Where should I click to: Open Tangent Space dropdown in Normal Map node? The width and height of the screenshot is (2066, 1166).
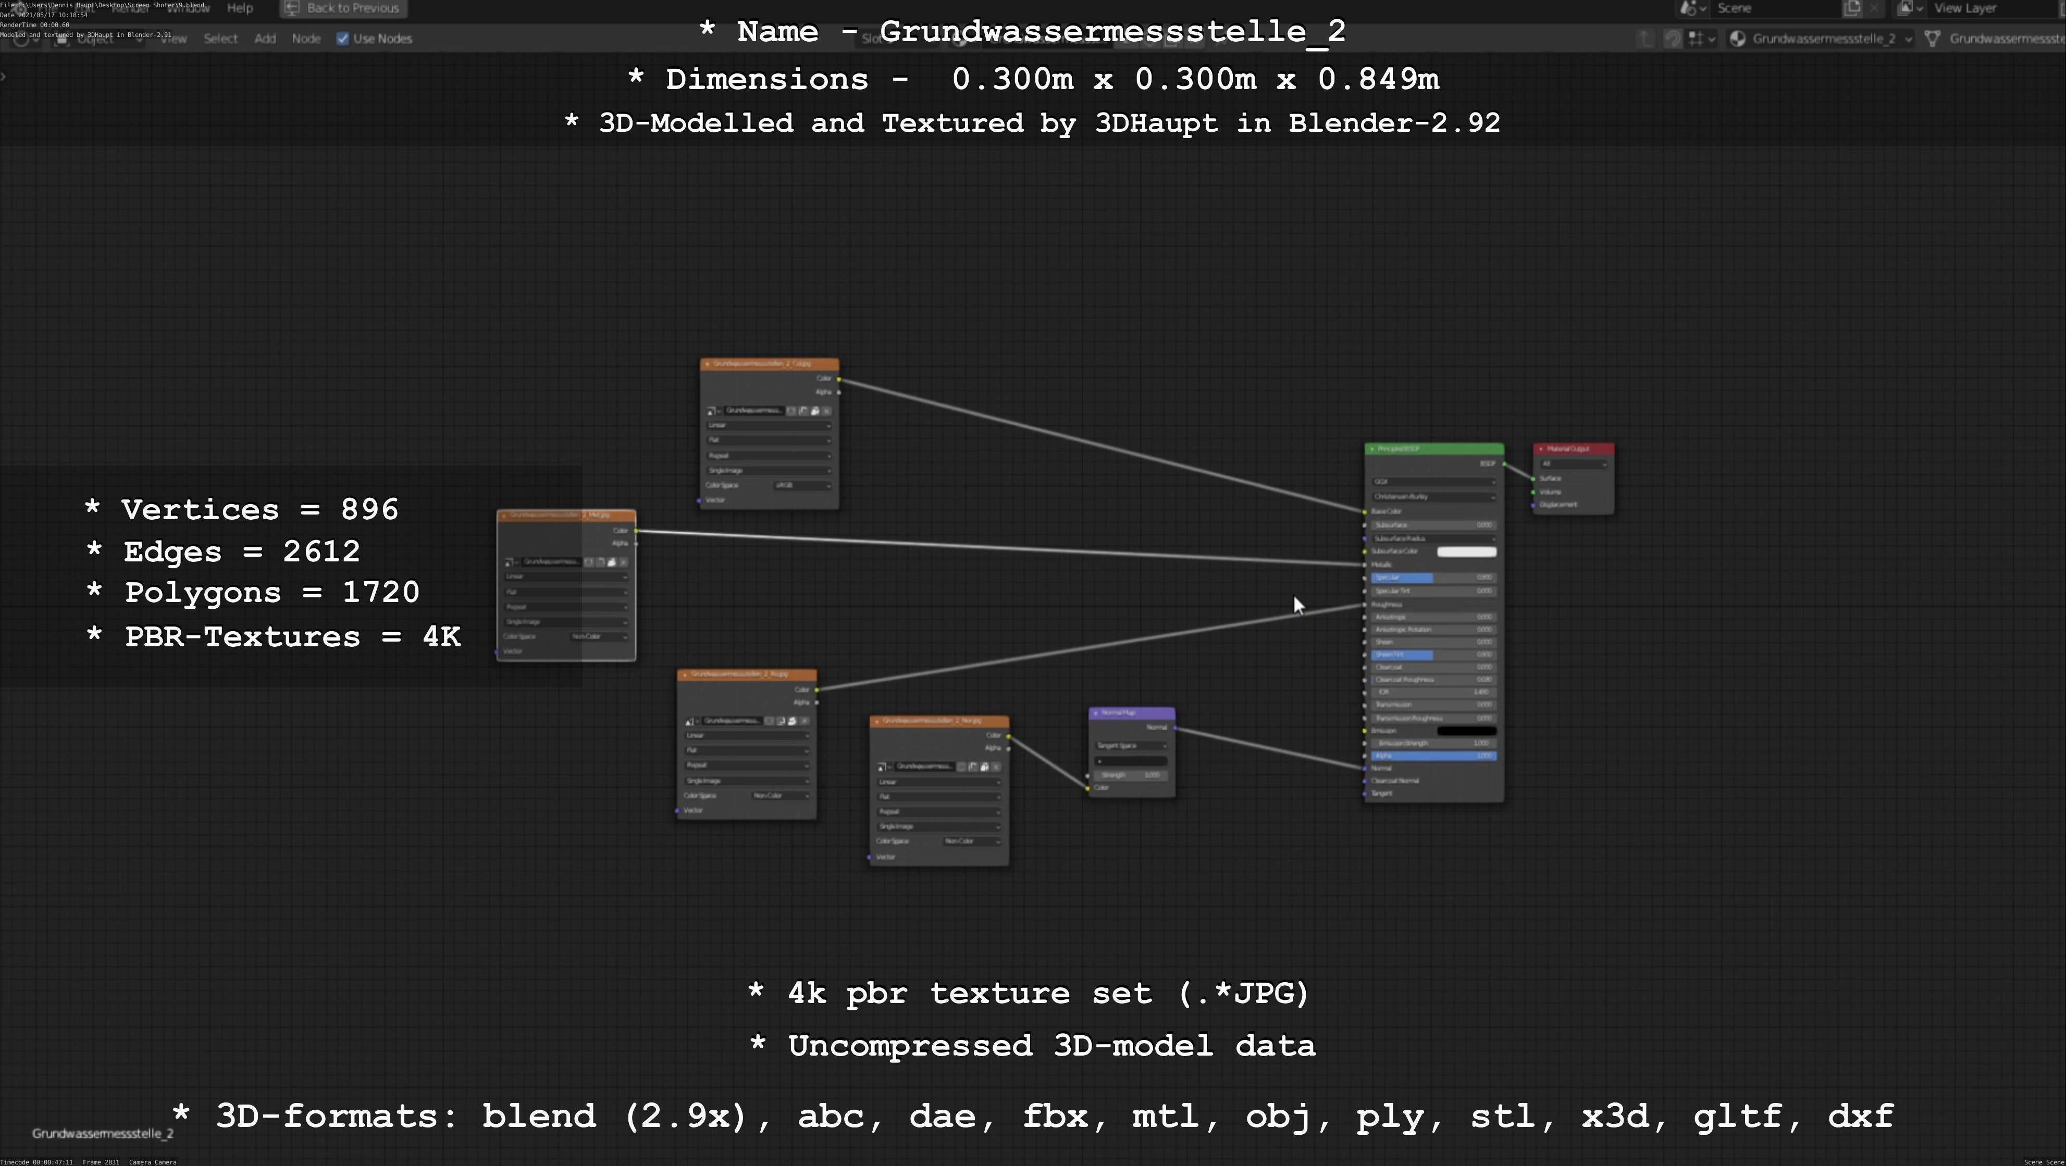[x=1131, y=745]
